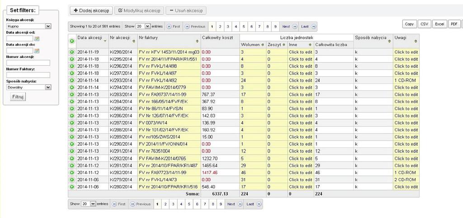This screenshot has width=463, height=218.
Task: Expand row details for K/295/2014
Action: tap(72, 59)
